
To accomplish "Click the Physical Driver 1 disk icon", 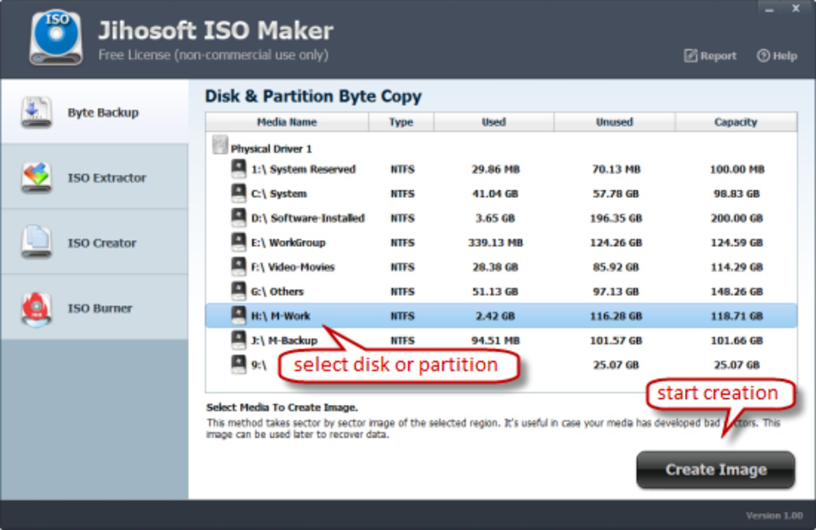I will point(220,146).
